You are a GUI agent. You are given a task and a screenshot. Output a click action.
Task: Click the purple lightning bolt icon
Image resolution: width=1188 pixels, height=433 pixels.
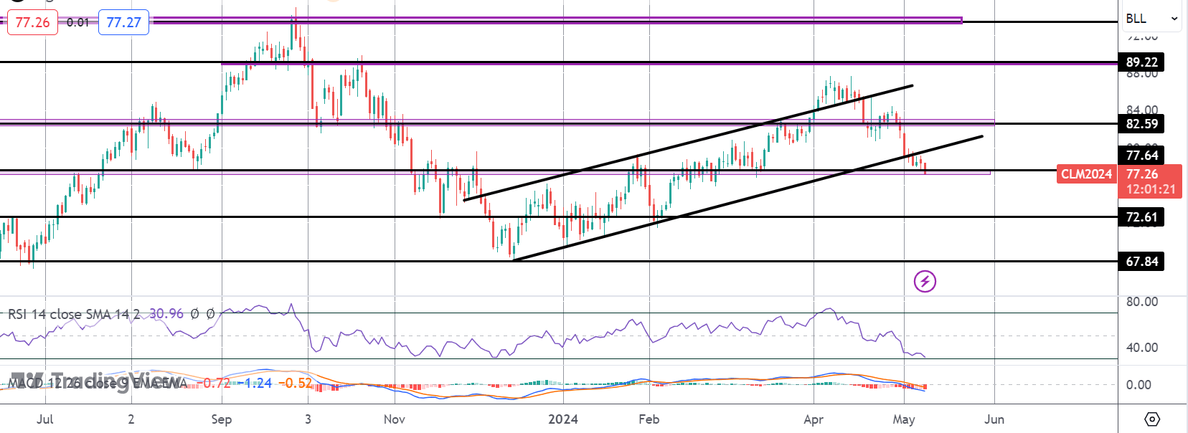(x=925, y=281)
